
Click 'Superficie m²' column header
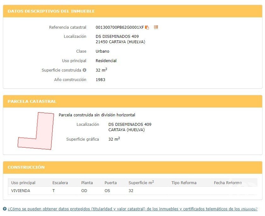(141, 183)
